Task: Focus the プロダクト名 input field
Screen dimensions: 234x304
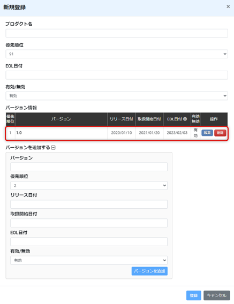Action: click(117, 33)
